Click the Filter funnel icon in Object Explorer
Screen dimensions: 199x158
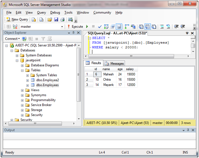(x=43, y=39)
